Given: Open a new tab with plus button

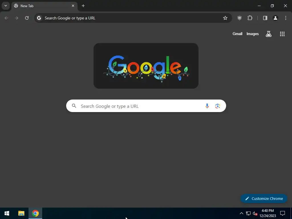Looking at the screenshot, I should [x=83, y=6].
